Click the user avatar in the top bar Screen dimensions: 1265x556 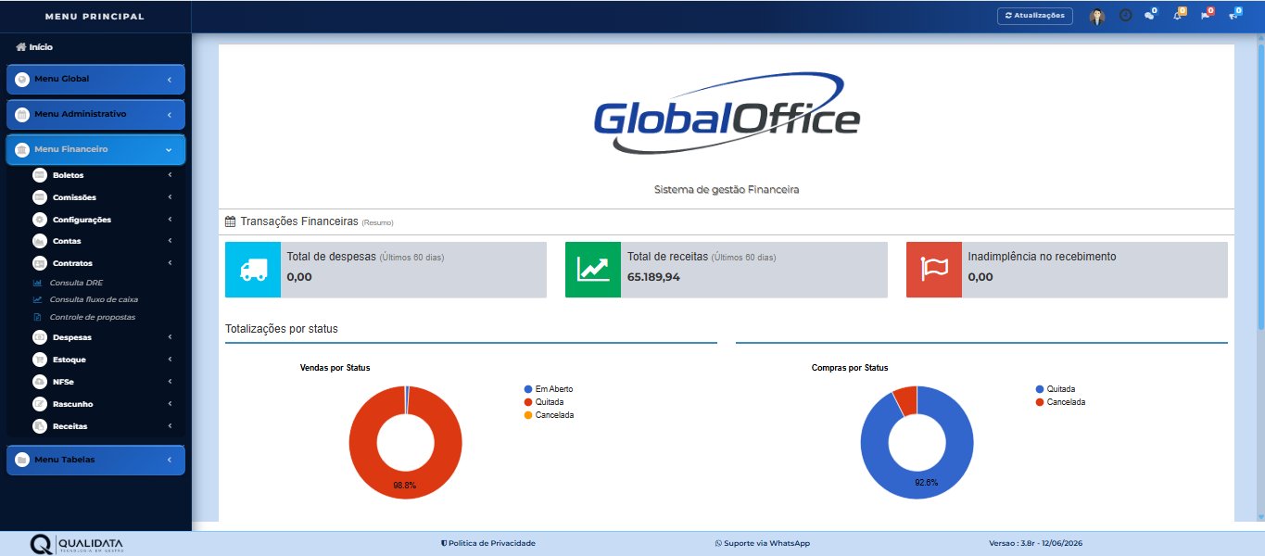tap(1097, 16)
